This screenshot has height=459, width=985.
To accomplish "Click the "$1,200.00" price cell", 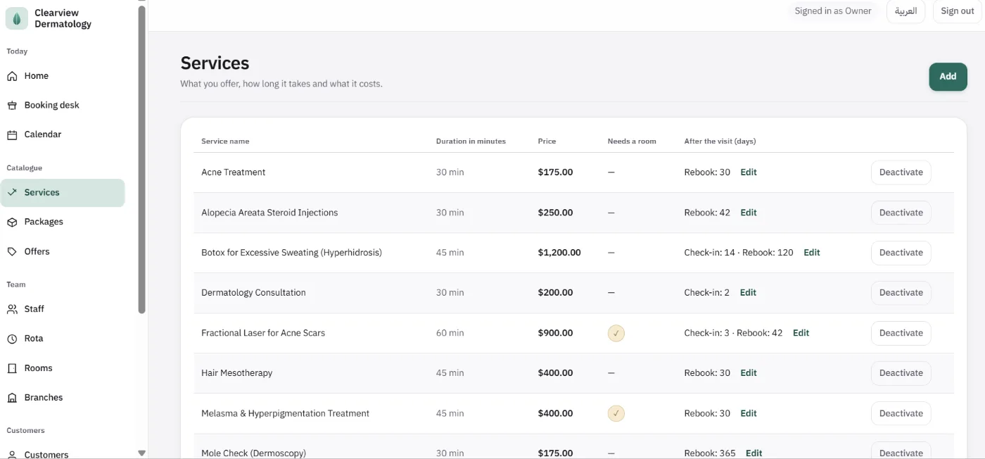I will [x=559, y=253].
